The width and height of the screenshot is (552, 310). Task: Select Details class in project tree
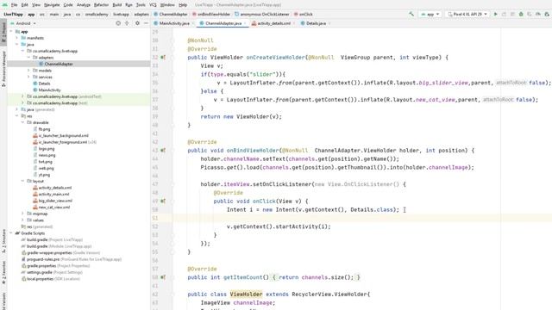point(44,84)
